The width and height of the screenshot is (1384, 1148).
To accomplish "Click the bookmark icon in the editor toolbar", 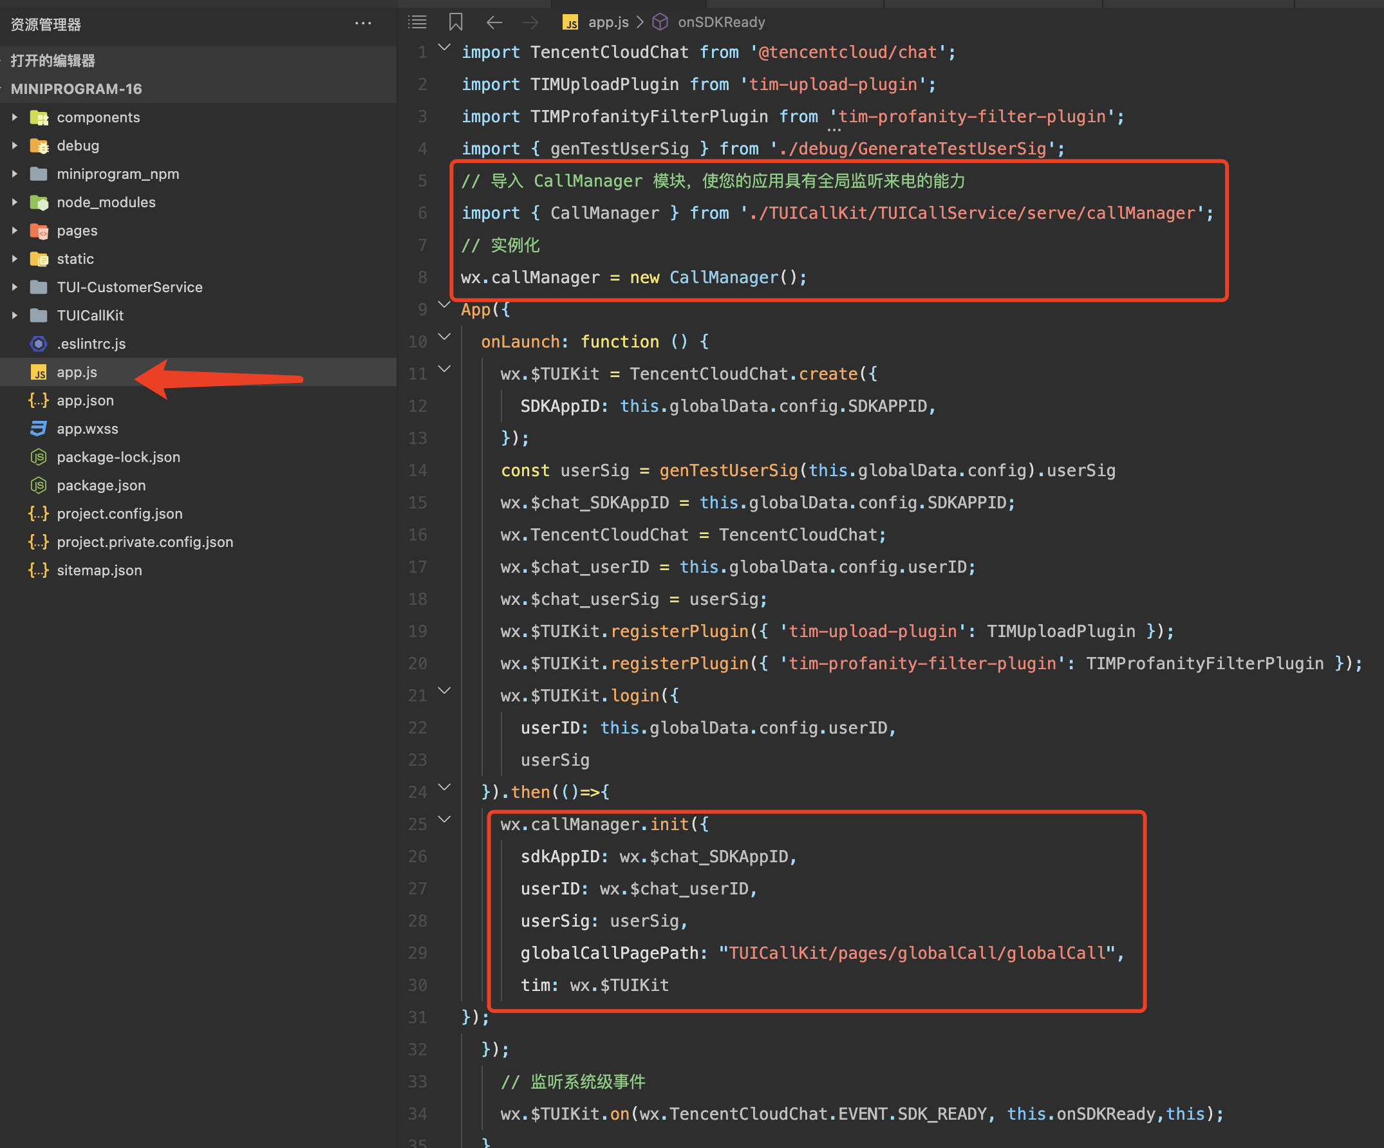I will (x=455, y=23).
